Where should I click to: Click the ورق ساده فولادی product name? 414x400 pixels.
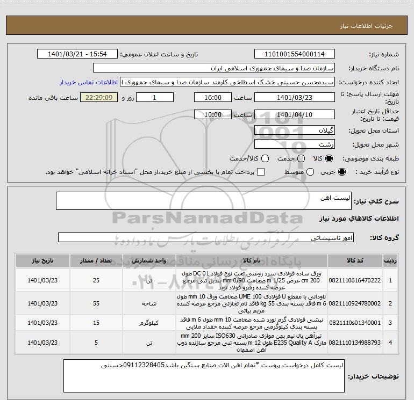252,280
